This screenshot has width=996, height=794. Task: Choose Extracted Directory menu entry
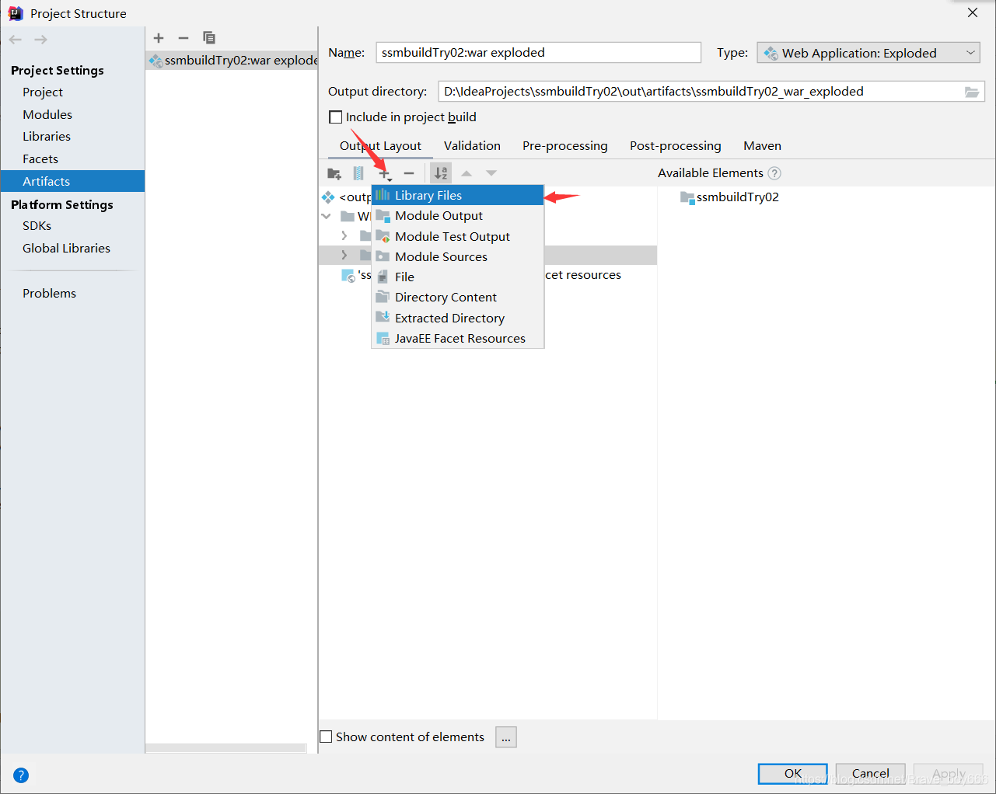point(457,319)
